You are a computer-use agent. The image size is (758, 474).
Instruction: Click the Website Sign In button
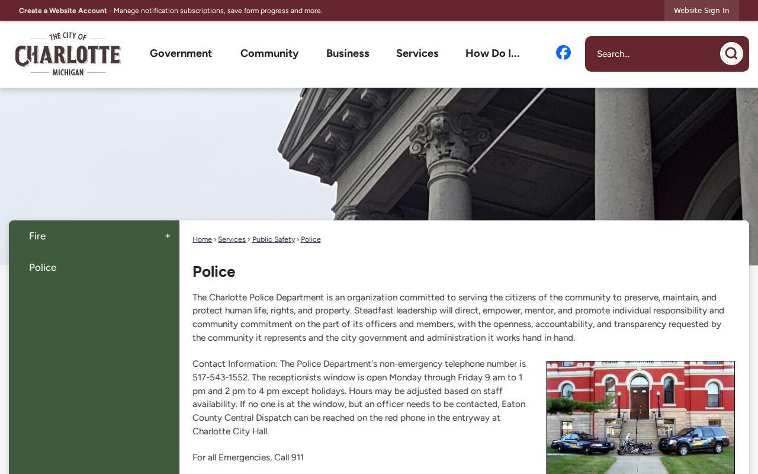701,11
